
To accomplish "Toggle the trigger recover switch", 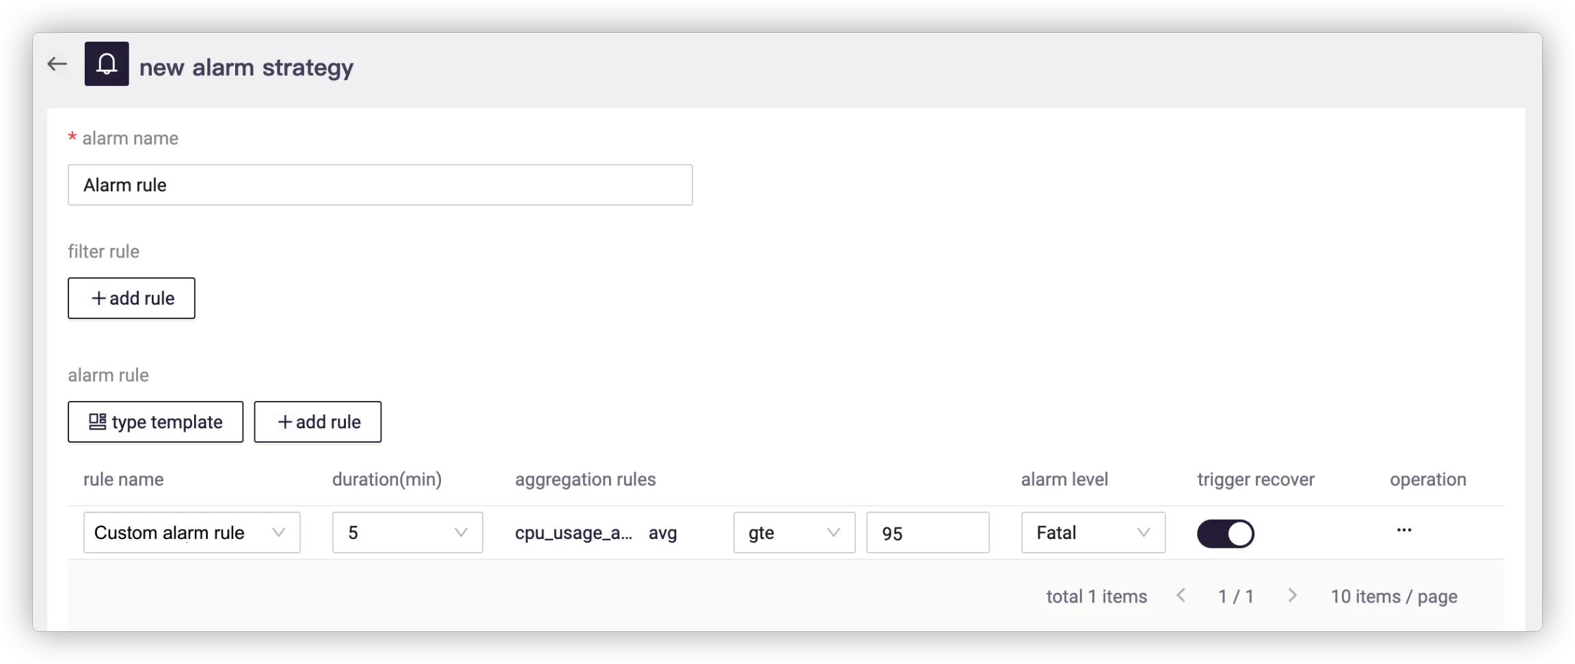I will pyautogui.click(x=1225, y=534).
